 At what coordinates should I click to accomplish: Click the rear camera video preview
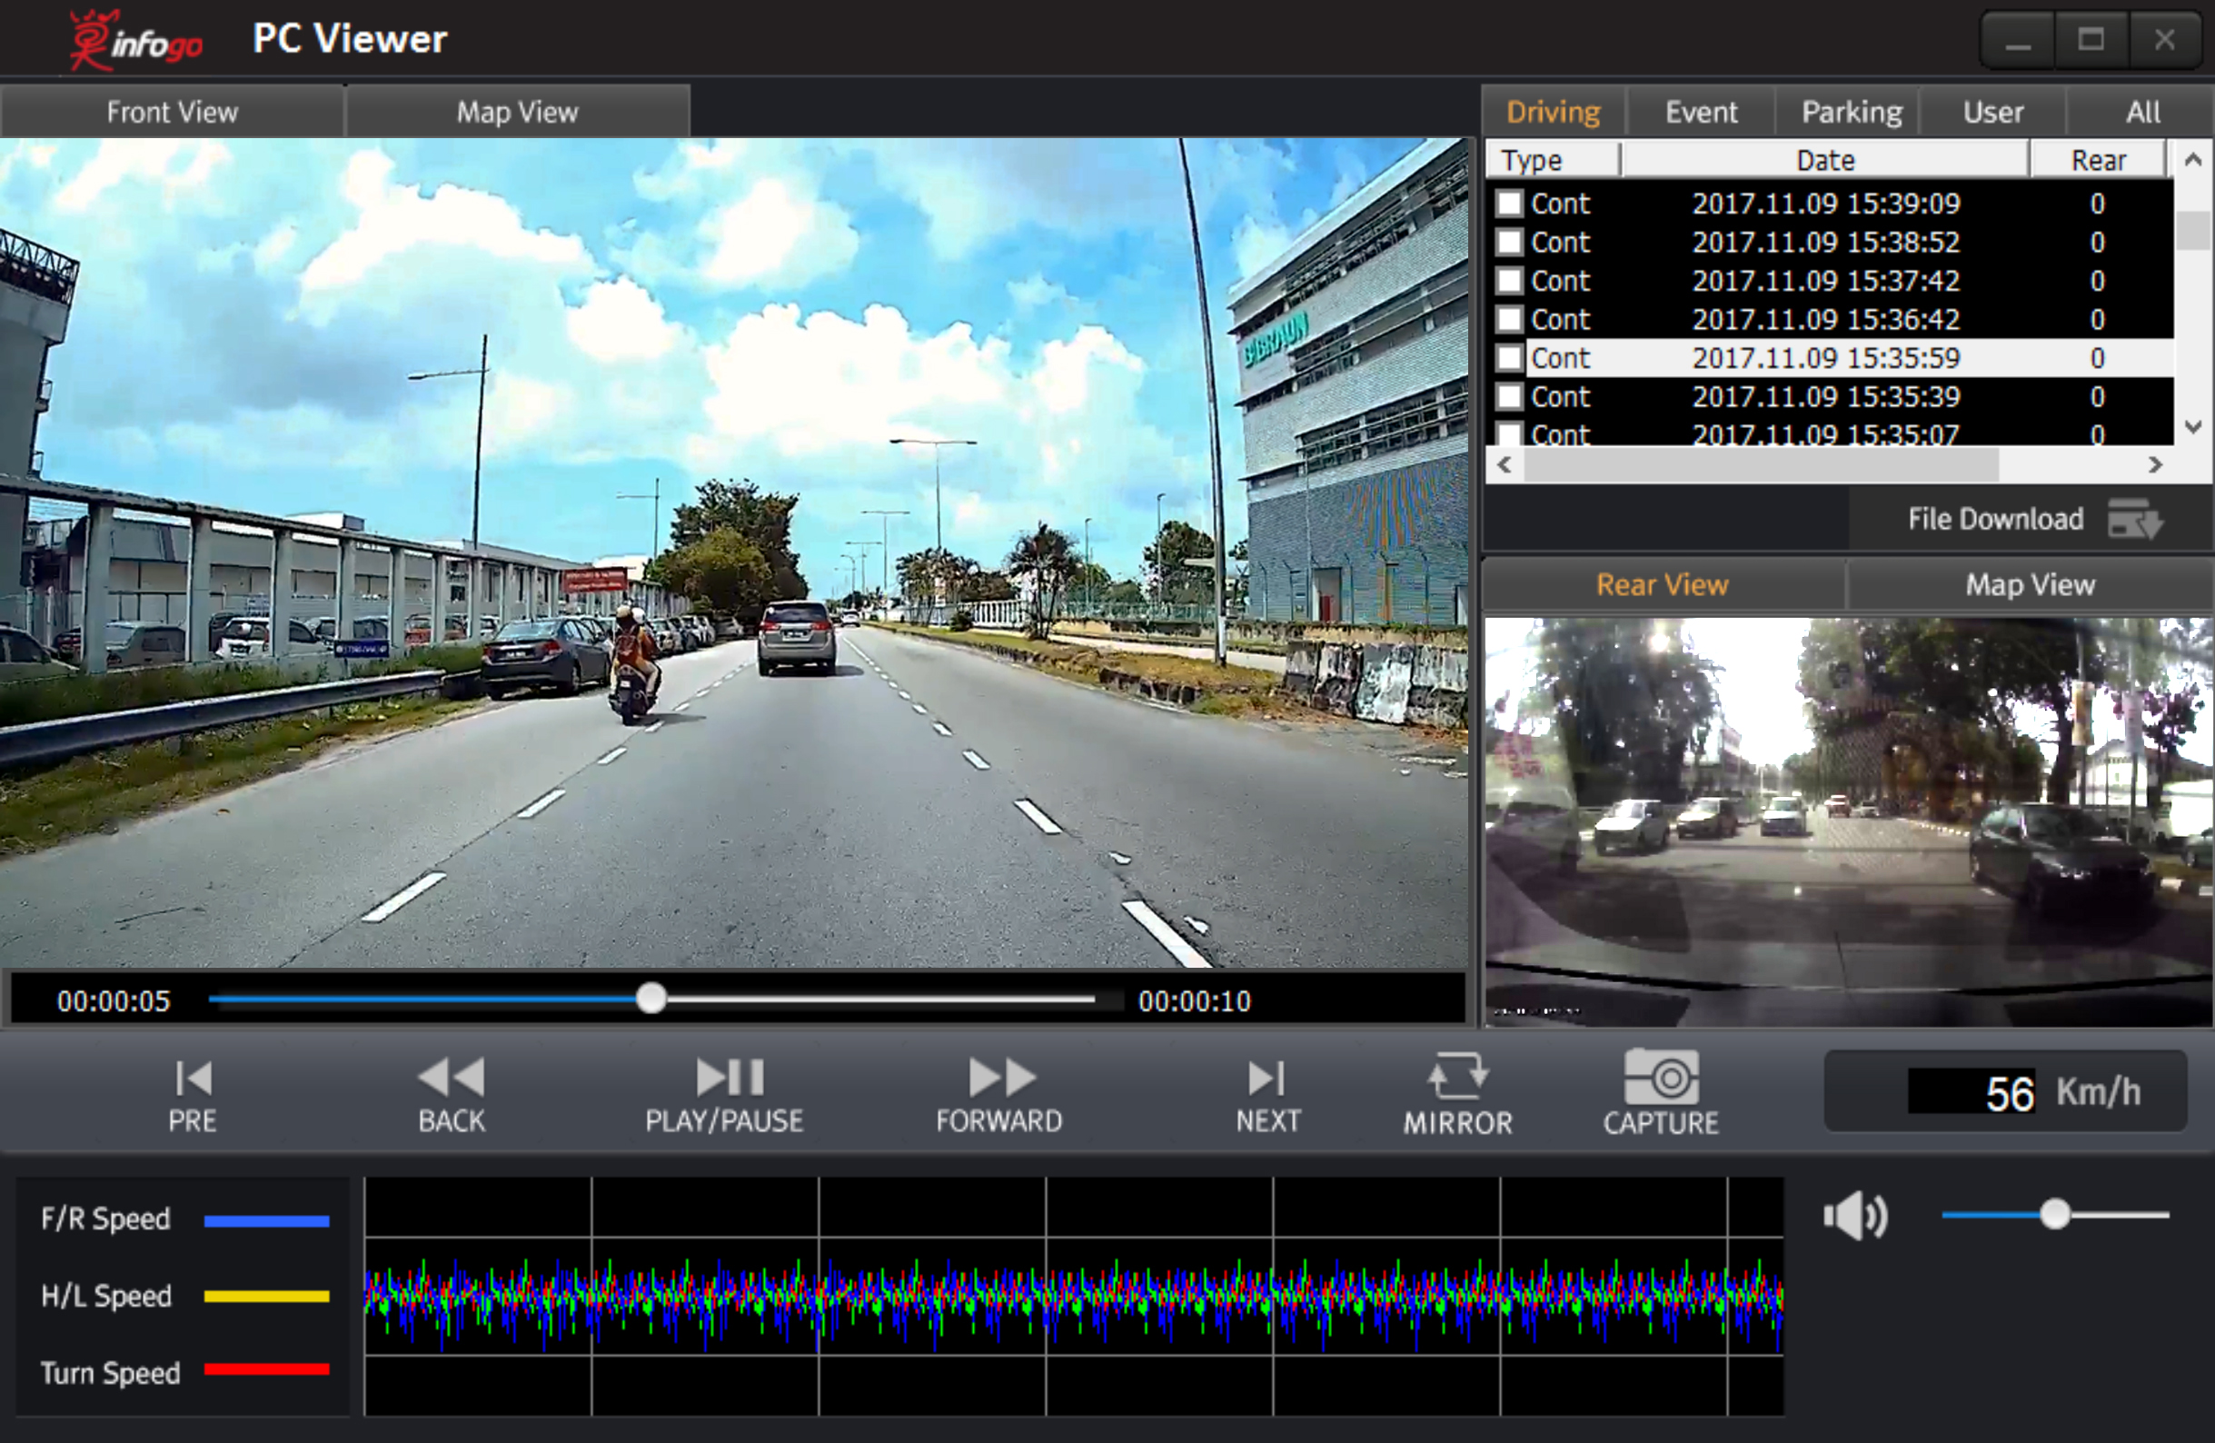(1848, 822)
